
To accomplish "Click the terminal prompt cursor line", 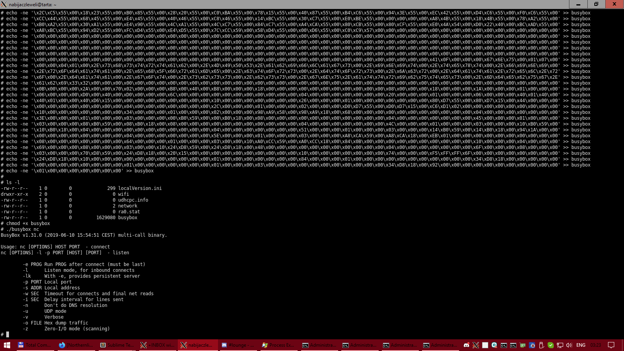I will pyautogui.click(x=7, y=335).
